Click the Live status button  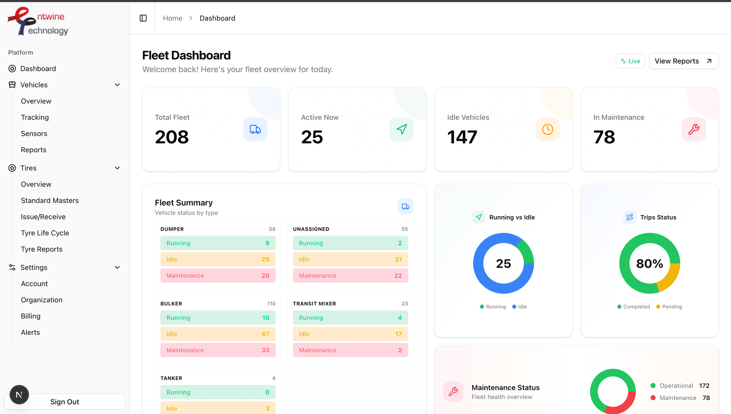(630, 61)
